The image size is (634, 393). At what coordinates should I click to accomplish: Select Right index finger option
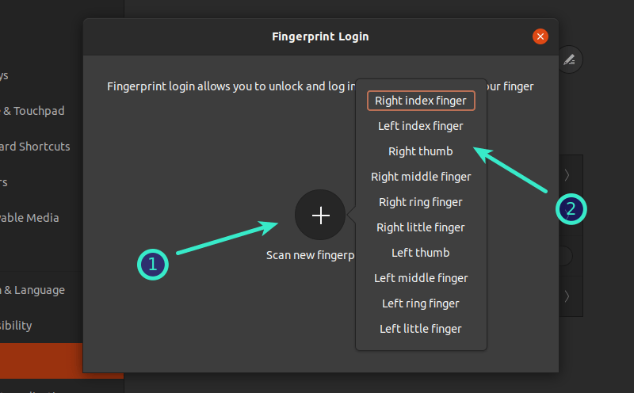pyautogui.click(x=421, y=101)
